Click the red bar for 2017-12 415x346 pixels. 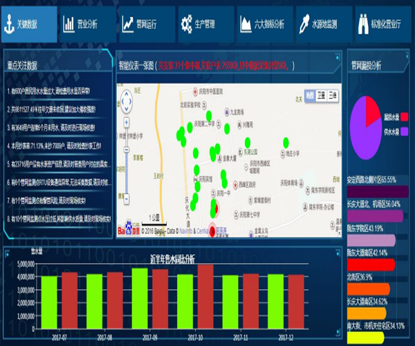(x=296, y=302)
